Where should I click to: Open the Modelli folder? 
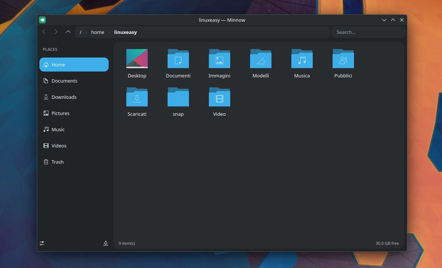pyautogui.click(x=261, y=63)
